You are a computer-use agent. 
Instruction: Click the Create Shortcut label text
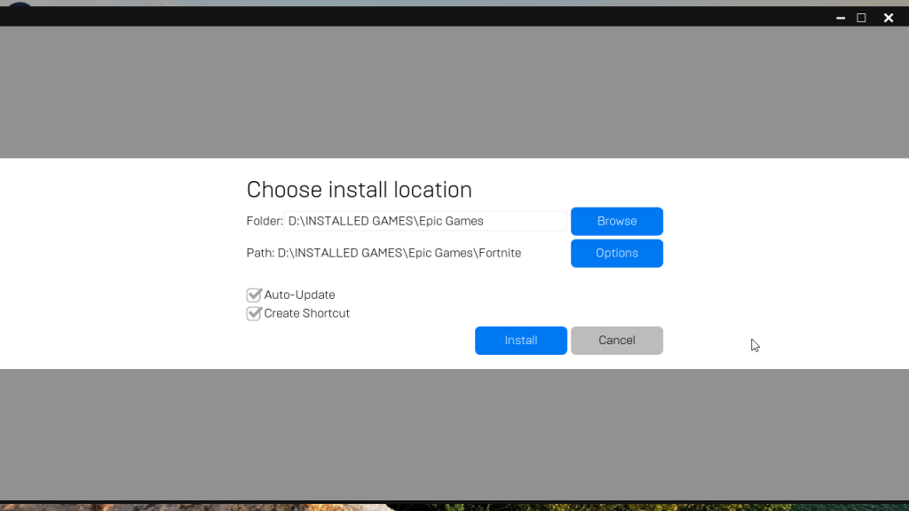click(x=306, y=313)
